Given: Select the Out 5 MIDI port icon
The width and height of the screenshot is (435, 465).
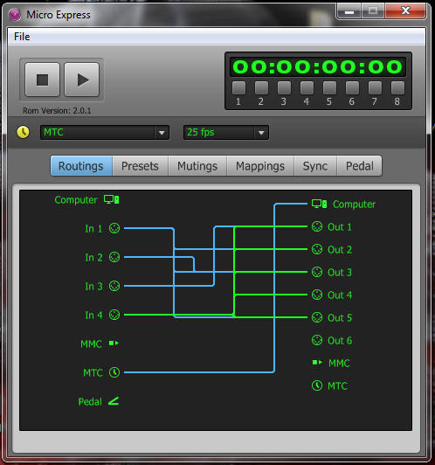Looking at the screenshot, I should 317,317.
